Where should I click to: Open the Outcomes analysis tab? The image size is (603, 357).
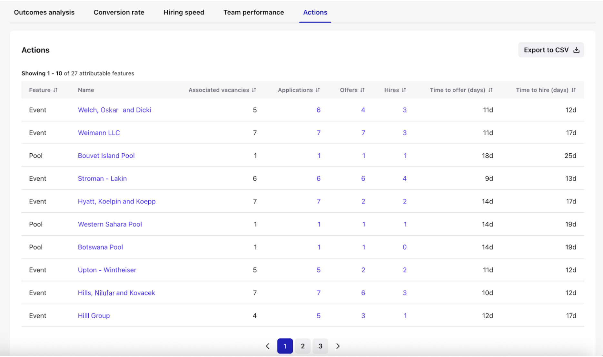tap(44, 12)
